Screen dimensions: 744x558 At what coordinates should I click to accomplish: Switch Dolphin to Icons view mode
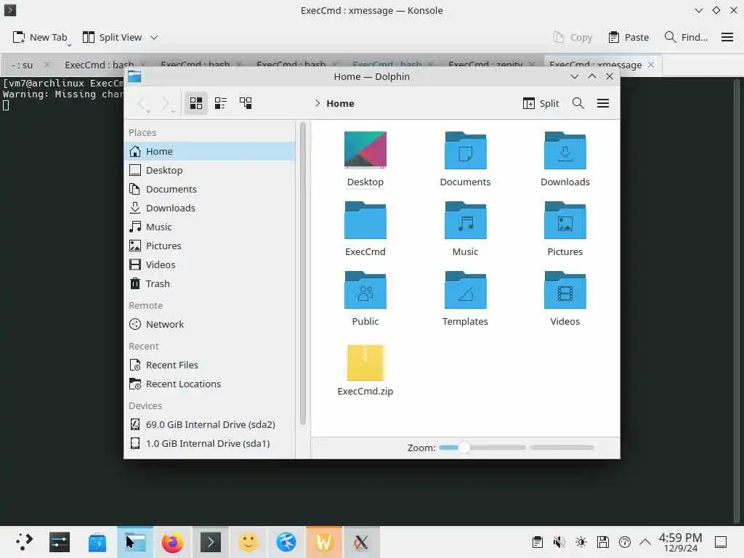(196, 103)
